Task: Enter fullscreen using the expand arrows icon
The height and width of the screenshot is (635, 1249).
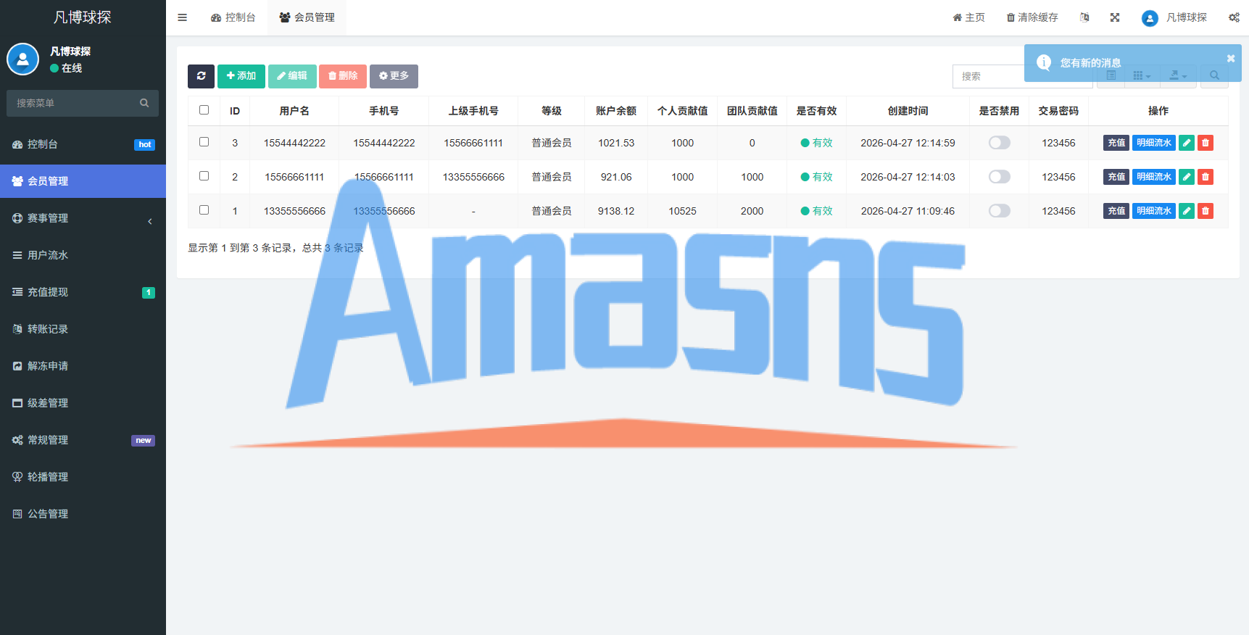Action: coord(1115,17)
